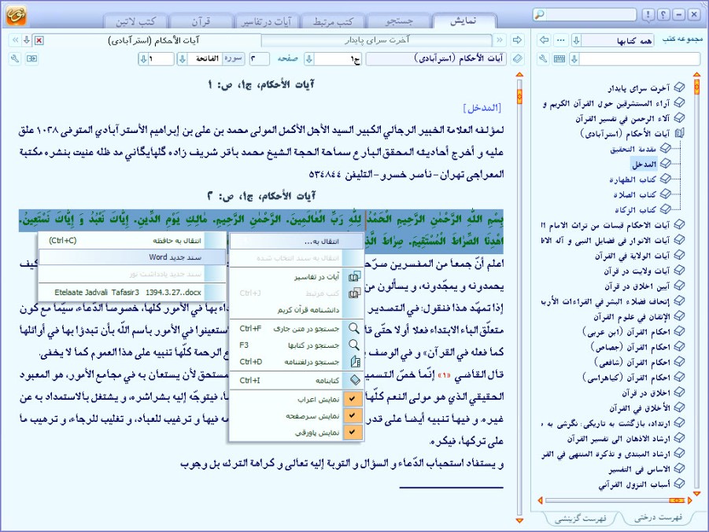Screen dimensions: 709x532
Task: Click the كتابنامه book icon in context menu
Action: [x=355, y=380]
